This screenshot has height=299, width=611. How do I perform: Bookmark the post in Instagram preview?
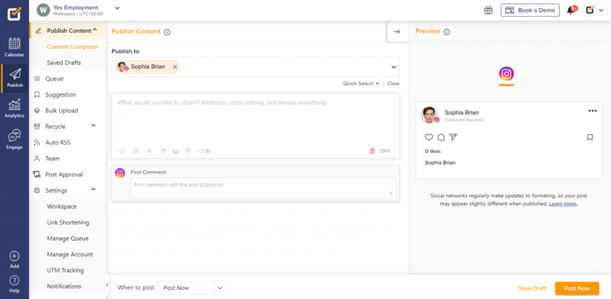(x=590, y=137)
